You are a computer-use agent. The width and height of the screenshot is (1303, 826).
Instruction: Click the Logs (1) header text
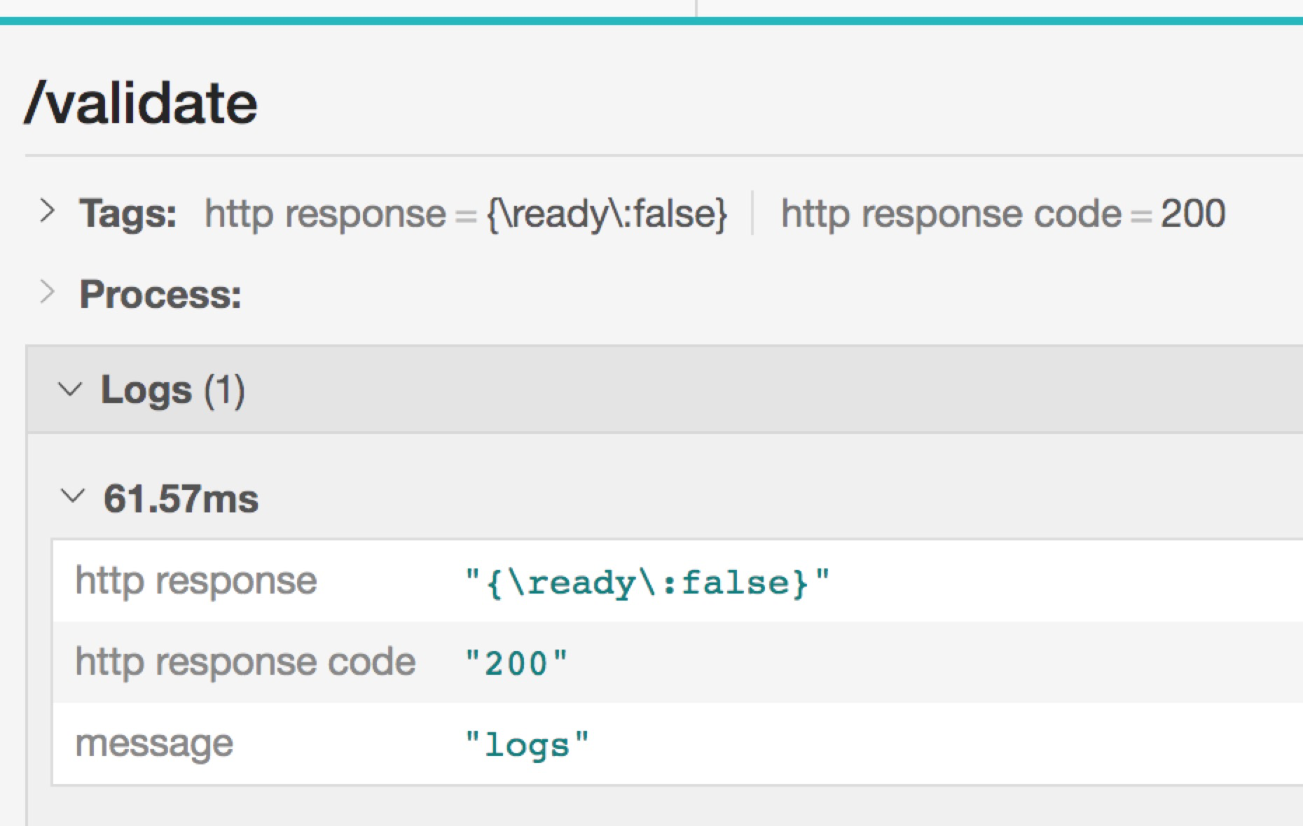[173, 389]
